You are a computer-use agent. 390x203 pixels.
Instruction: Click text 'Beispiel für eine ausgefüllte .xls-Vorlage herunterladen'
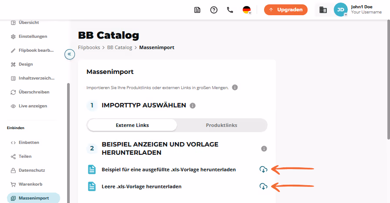coord(169,170)
